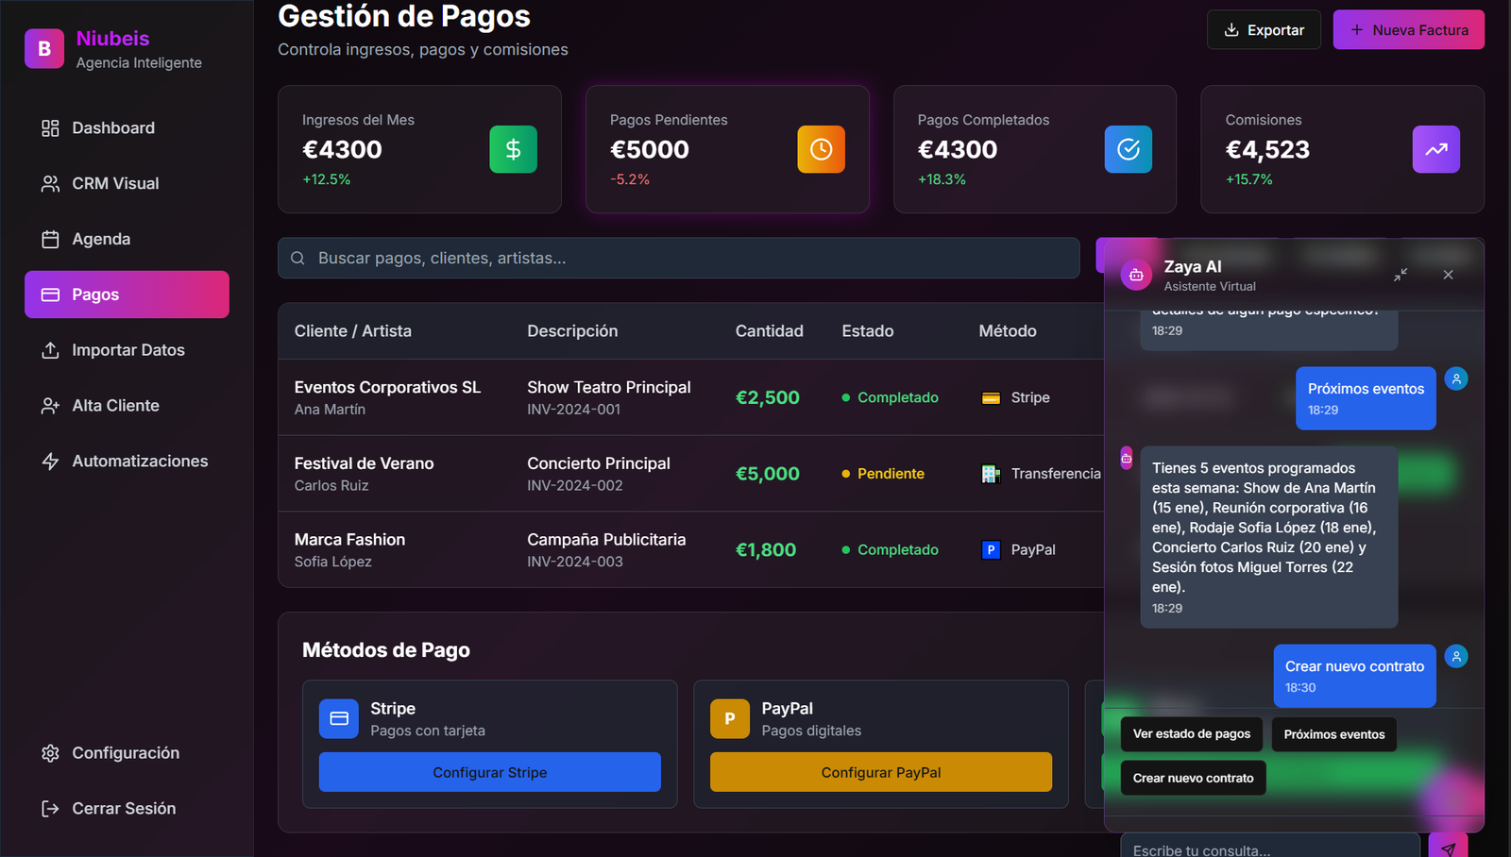Click the PayPal P icon in payment methods
This screenshot has height=857, width=1511.
pos(730,719)
